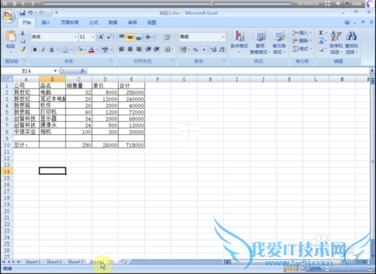This screenshot has height=274, width=376.
Task: Click Decrease Indent icon
Action: [148, 50]
